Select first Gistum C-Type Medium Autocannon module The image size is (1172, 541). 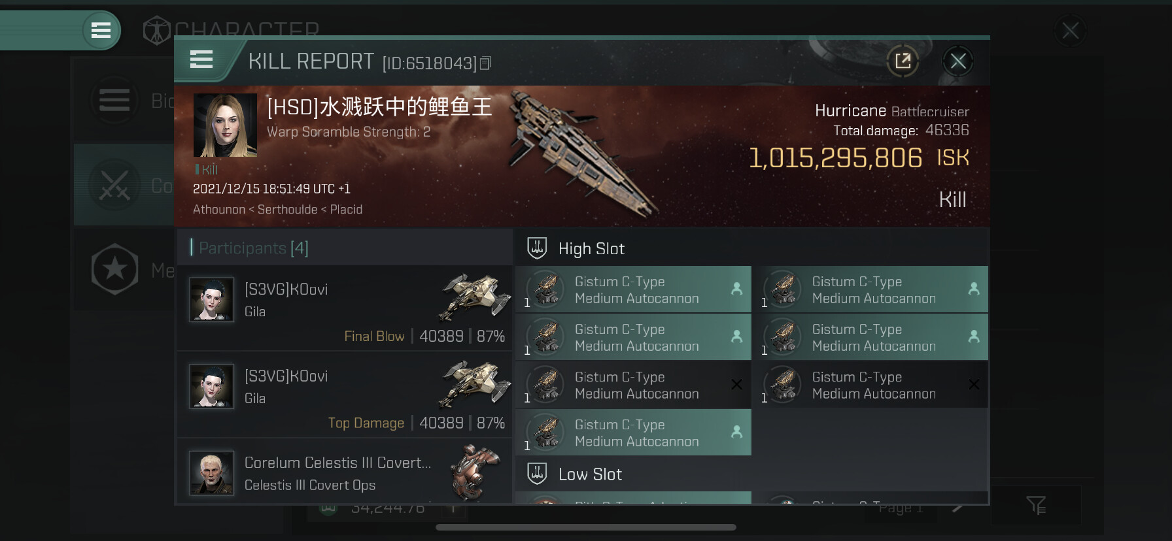(x=634, y=289)
